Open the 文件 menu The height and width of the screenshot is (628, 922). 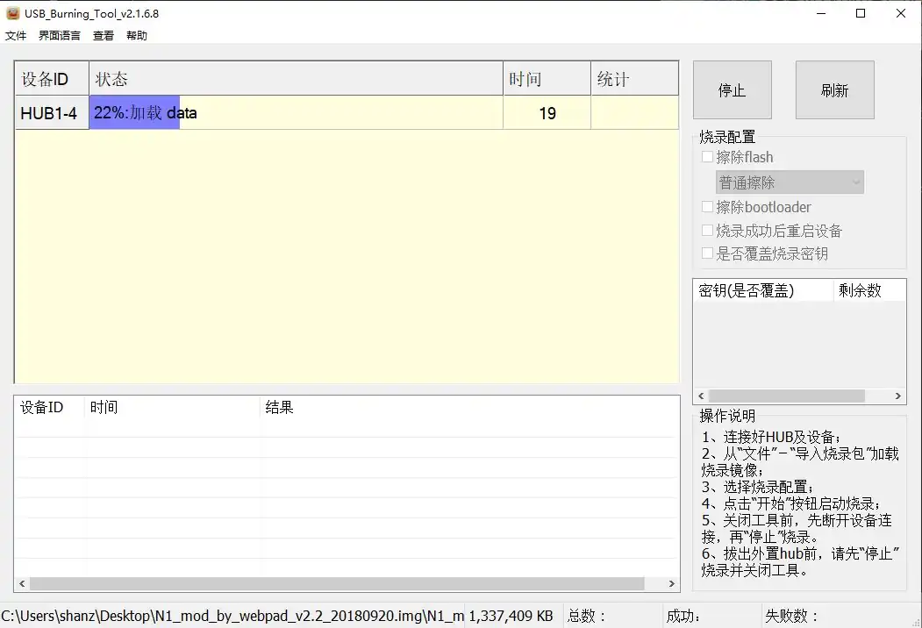pyautogui.click(x=16, y=36)
